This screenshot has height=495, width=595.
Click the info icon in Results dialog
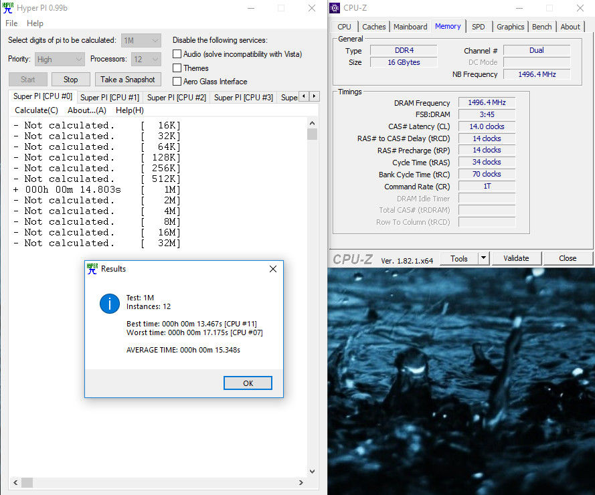pos(110,304)
